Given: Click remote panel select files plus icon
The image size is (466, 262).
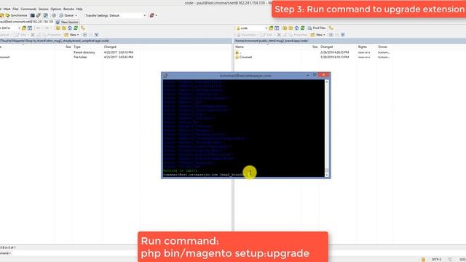Looking at the screenshot, I should pos(331,35).
